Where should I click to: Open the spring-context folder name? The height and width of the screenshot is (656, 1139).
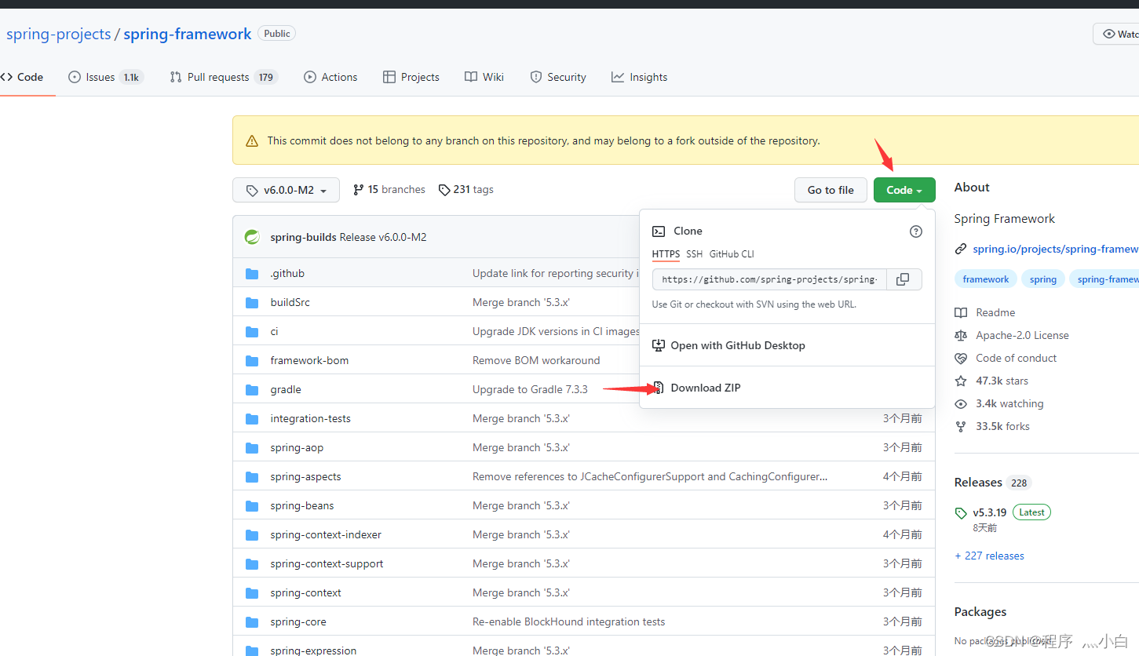point(305,592)
